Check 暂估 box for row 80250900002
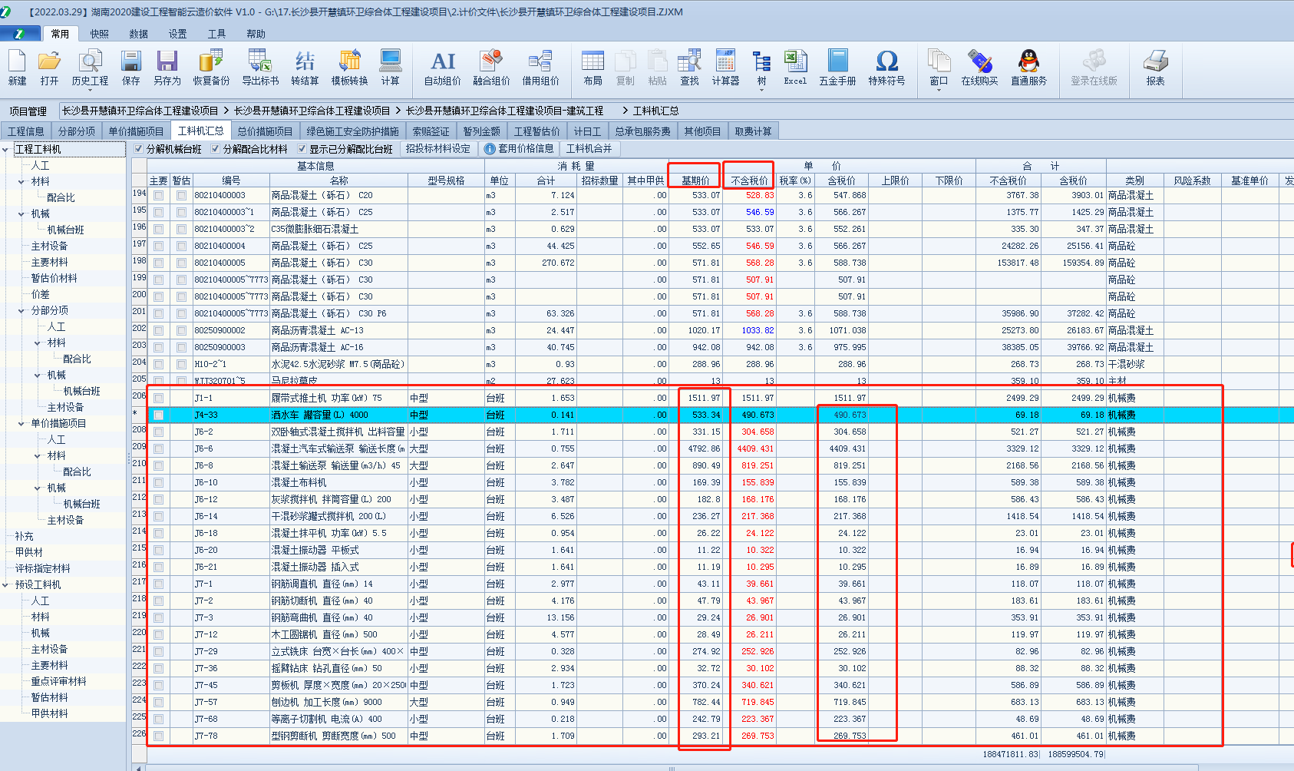This screenshot has width=1294, height=771. point(181,330)
